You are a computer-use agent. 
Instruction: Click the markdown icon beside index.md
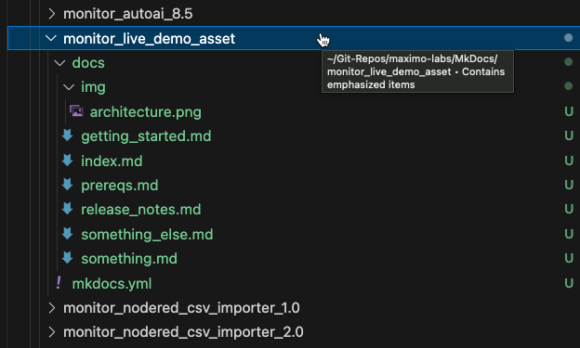pos(67,161)
